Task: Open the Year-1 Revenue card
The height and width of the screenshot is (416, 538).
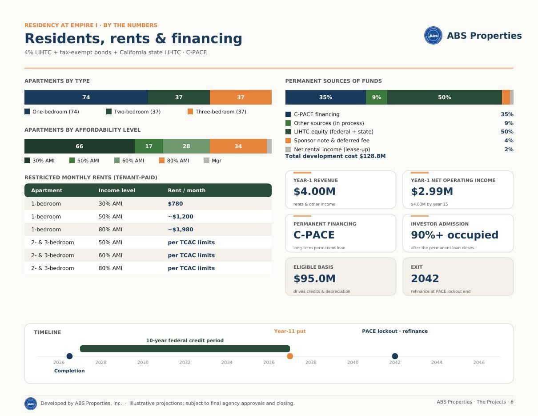Action: pyautogui.click(x=341, y=190)
